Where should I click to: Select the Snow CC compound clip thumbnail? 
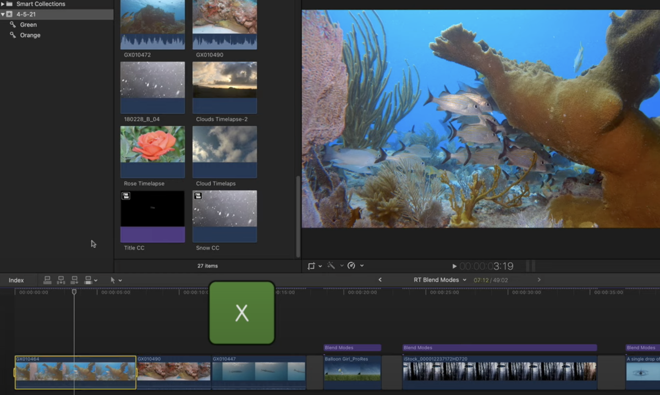pos(224,216)
